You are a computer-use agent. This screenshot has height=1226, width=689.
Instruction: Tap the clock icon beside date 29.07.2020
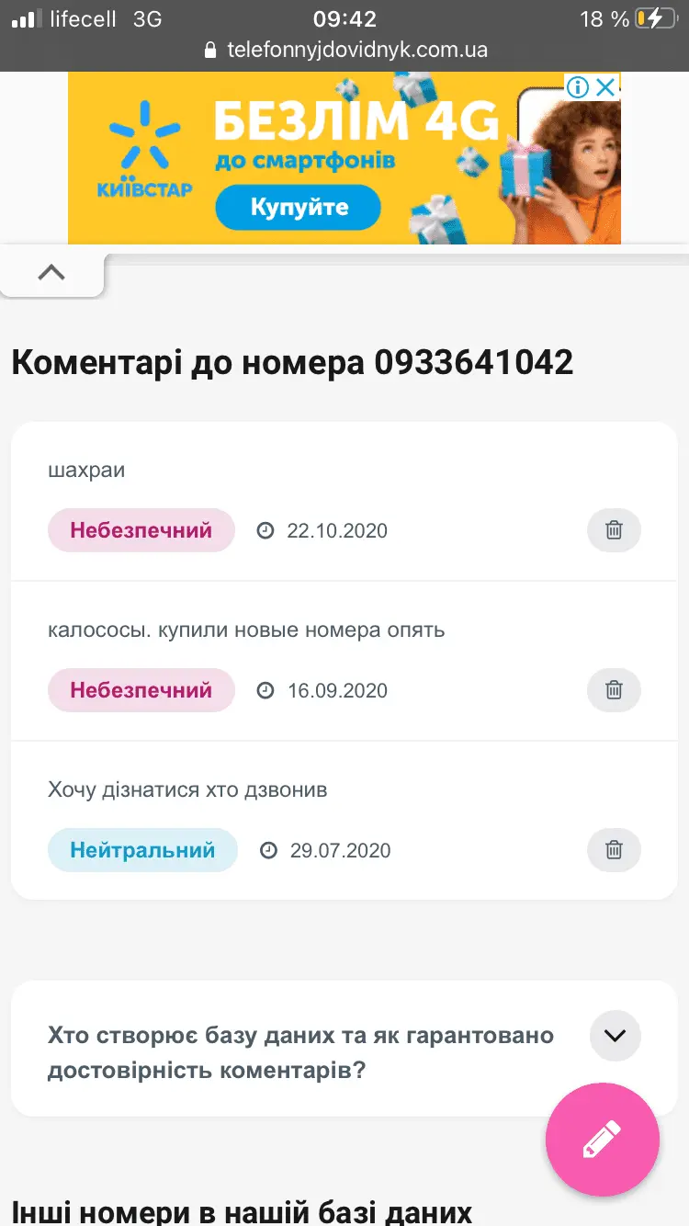(268, 850)
